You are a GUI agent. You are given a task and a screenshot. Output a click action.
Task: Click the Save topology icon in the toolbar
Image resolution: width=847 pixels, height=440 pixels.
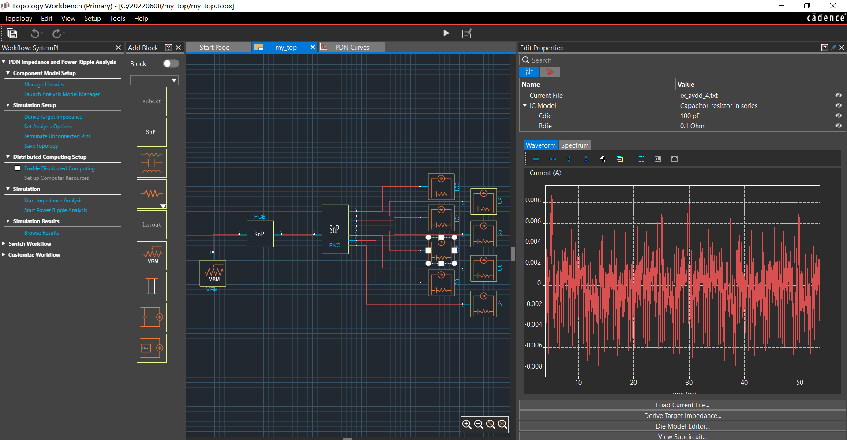[12, 34]
